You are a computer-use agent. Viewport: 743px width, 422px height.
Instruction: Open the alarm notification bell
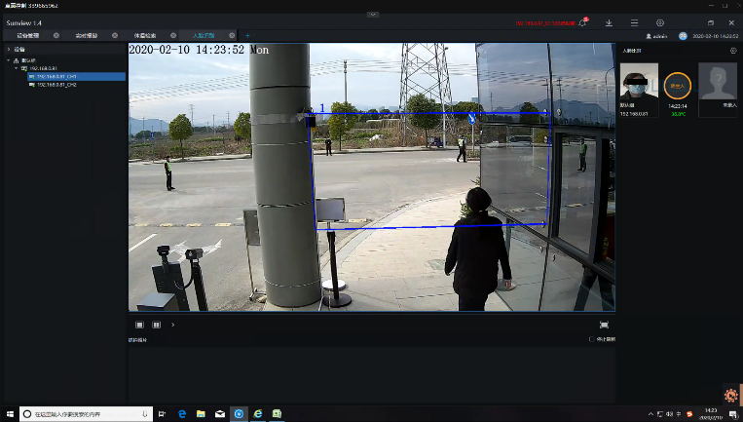click(583, 22)
